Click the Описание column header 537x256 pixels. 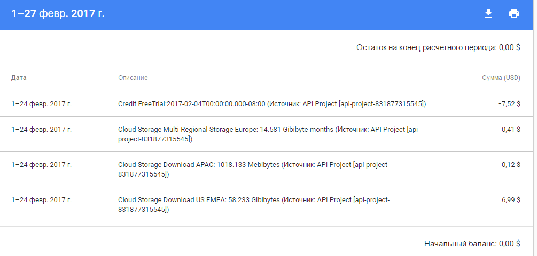point(133,78)
